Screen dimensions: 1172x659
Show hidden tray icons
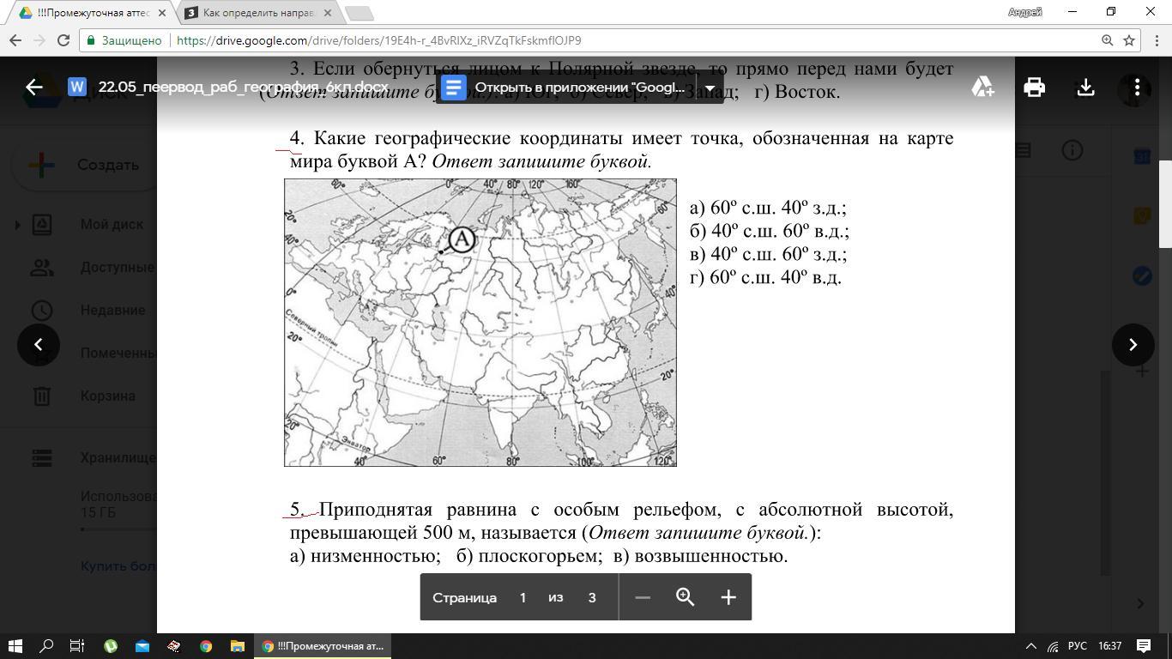point(1030,646)
